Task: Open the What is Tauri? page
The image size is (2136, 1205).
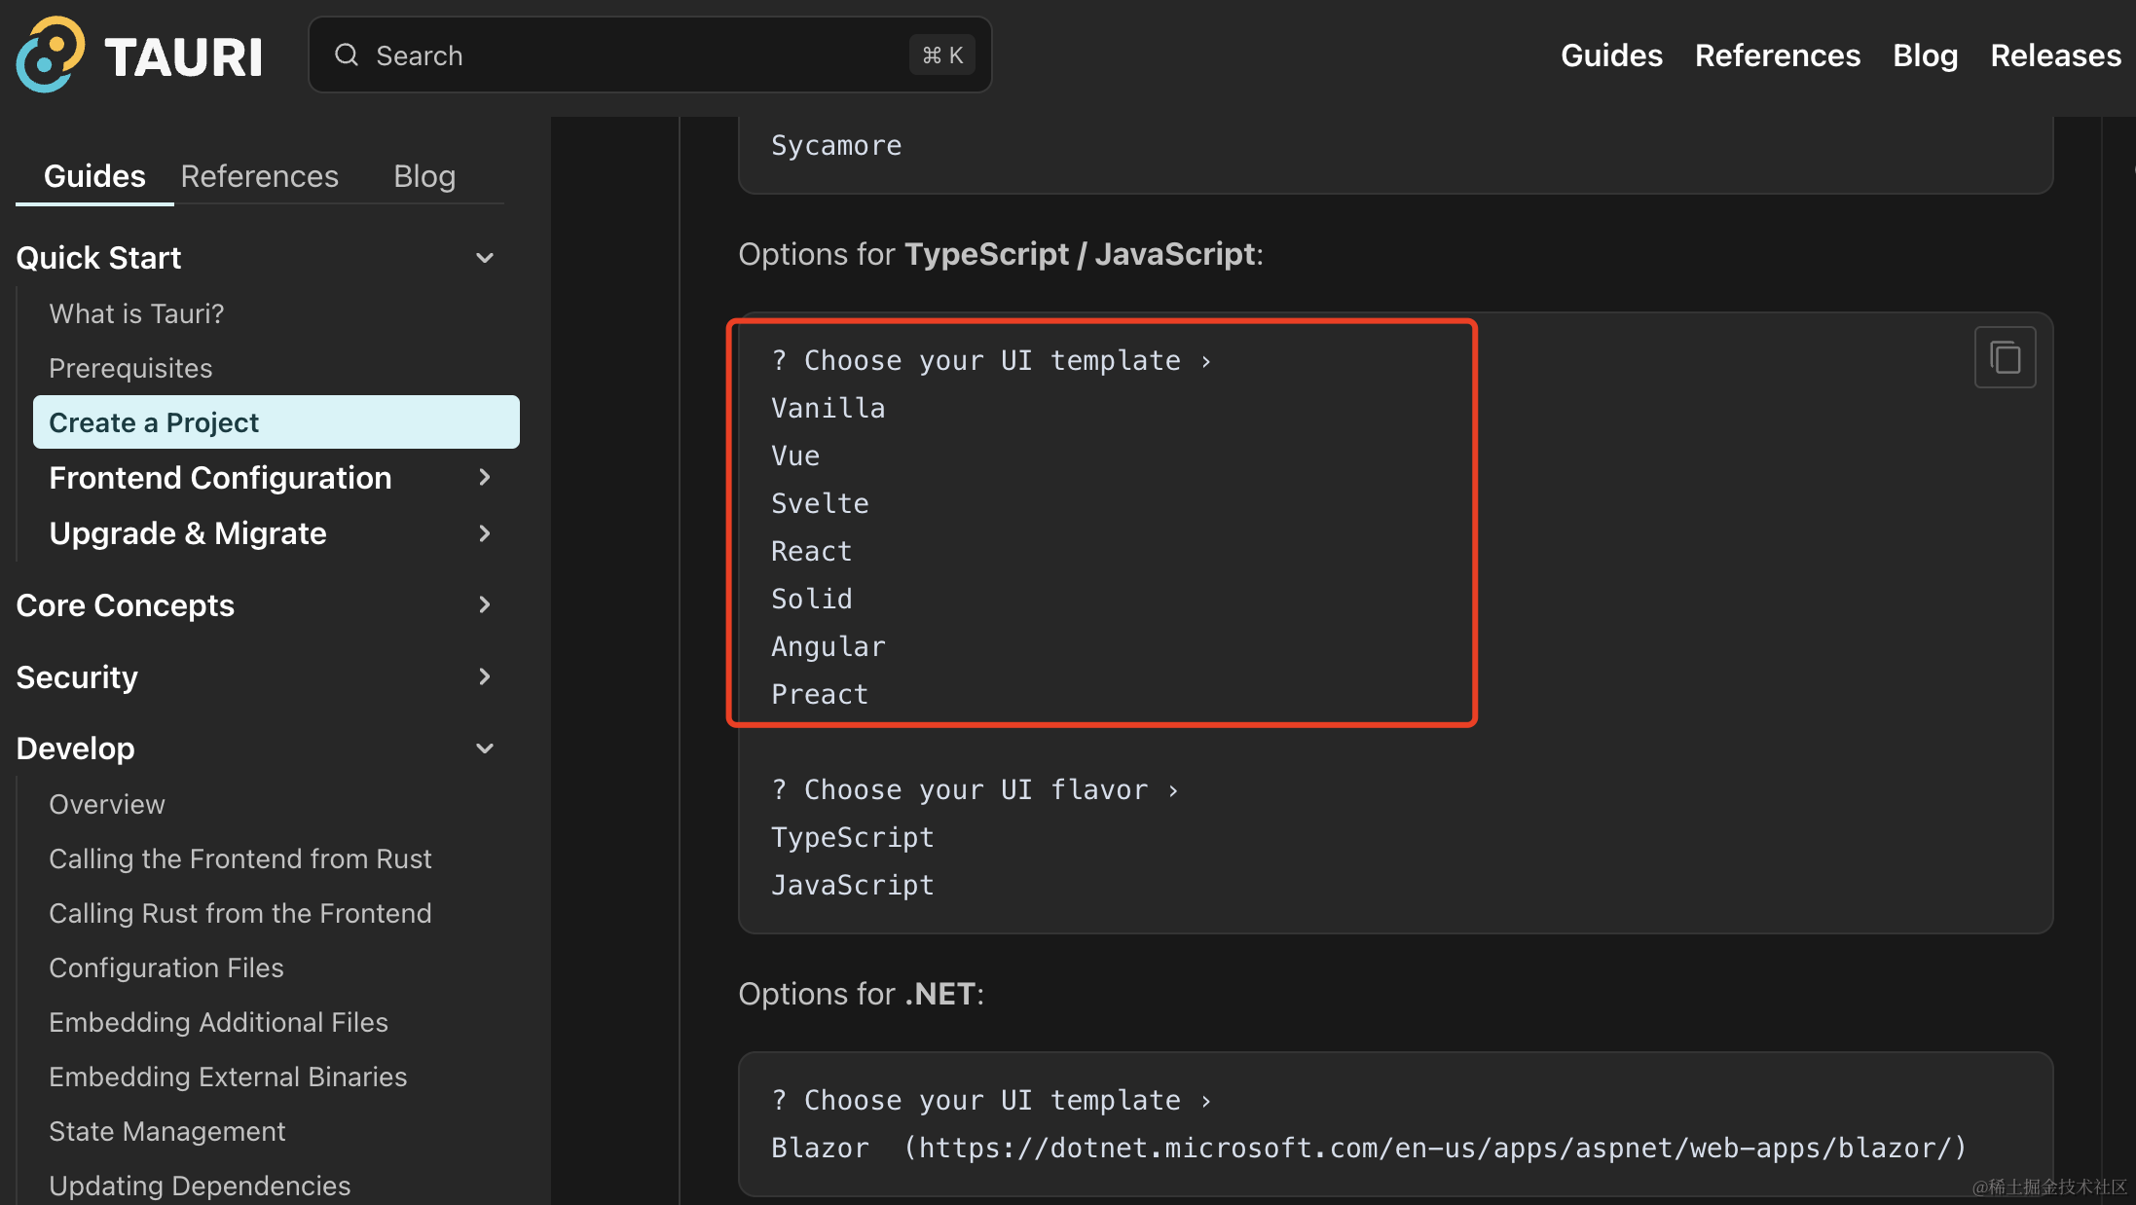Action: click(136, 313)
